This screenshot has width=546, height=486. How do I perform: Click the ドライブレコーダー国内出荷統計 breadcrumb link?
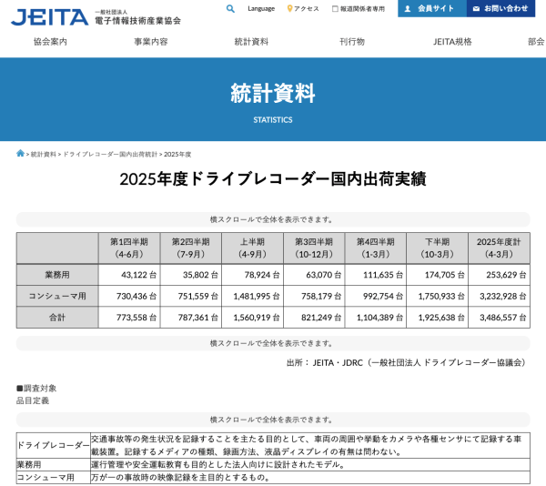[x=110, y=154]
